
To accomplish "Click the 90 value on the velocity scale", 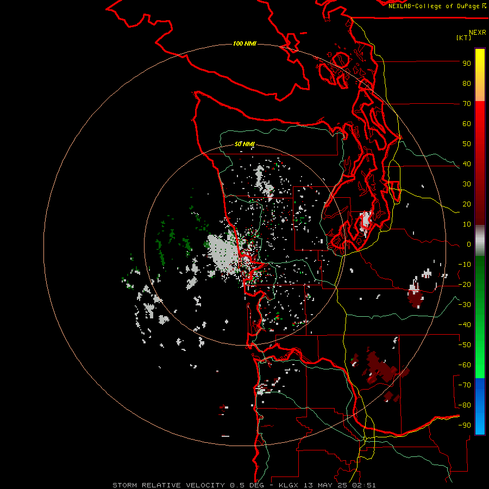I will [x=467, y=64].
